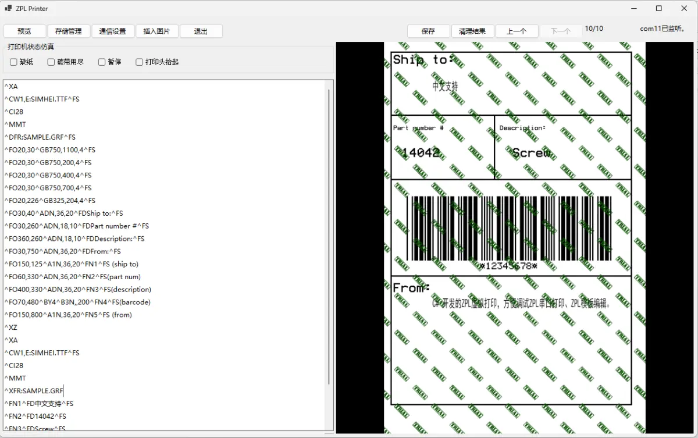698x438 pixels.
Task: Click the ^FO20,30^GB750,700,4^FS line
Action: [x=48, y=188]
